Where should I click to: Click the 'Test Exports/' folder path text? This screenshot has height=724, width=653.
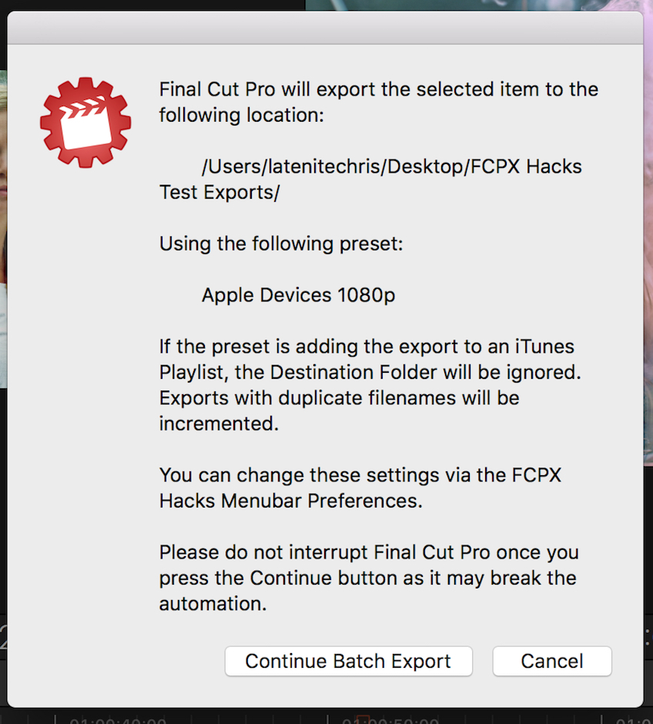tap(219, 193)
